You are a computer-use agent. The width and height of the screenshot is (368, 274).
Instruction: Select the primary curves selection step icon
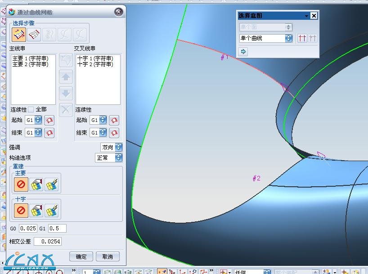[19, 34]
